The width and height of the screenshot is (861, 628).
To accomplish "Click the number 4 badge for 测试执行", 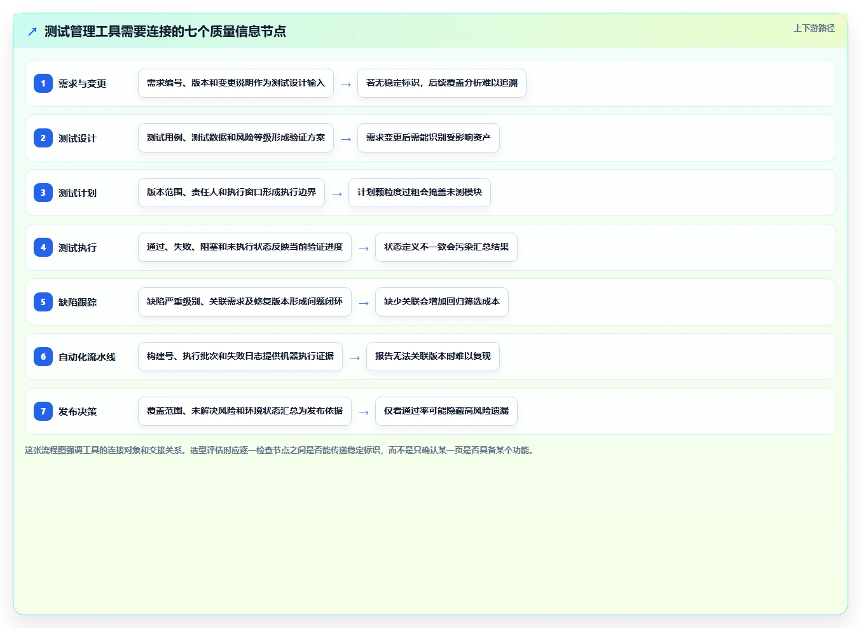I will pyautogui.click(x=43, y=247).
